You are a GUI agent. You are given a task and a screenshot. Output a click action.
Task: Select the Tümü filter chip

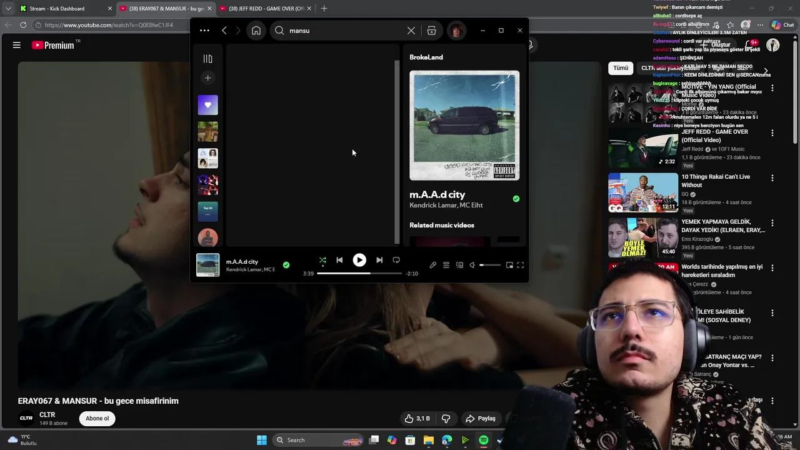621,68
